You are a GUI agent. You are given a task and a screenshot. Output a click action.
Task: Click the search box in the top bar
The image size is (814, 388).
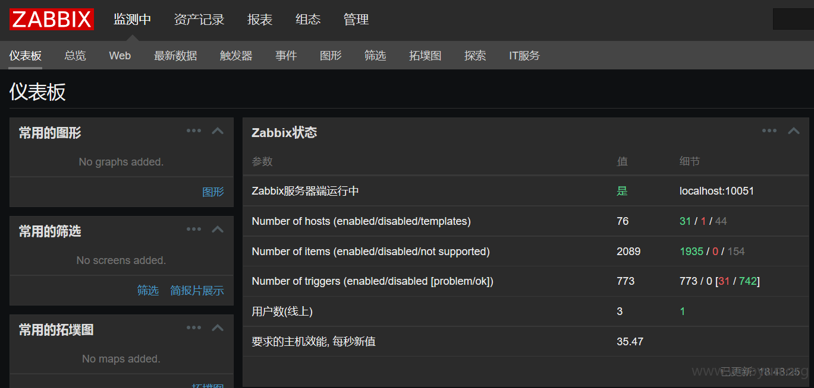point(793,19)
